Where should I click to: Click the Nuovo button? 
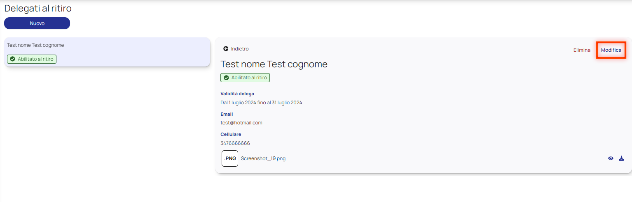click(x=37, y=23)
